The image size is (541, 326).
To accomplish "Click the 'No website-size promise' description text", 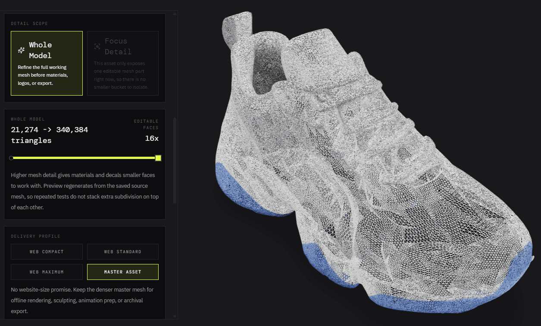I will pos(82,300).
